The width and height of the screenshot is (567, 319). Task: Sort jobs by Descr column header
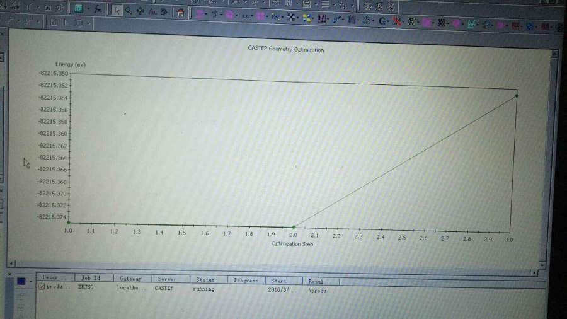point(55,277)
